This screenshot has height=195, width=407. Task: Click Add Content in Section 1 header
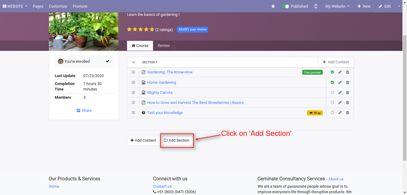[x=336, y=62]
